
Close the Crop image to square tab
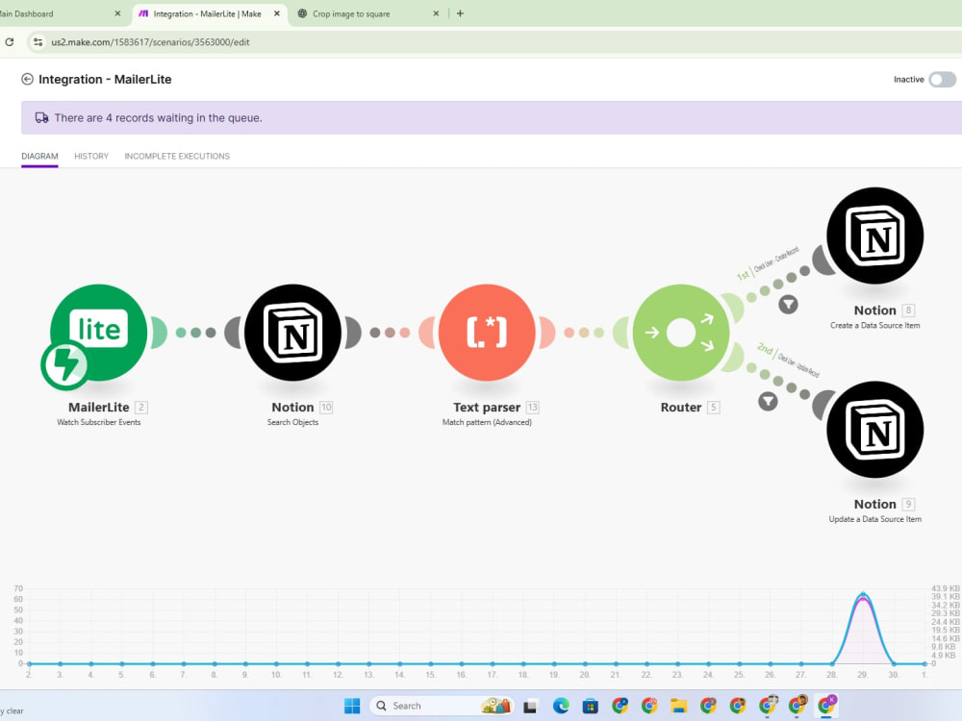point(436,13)
